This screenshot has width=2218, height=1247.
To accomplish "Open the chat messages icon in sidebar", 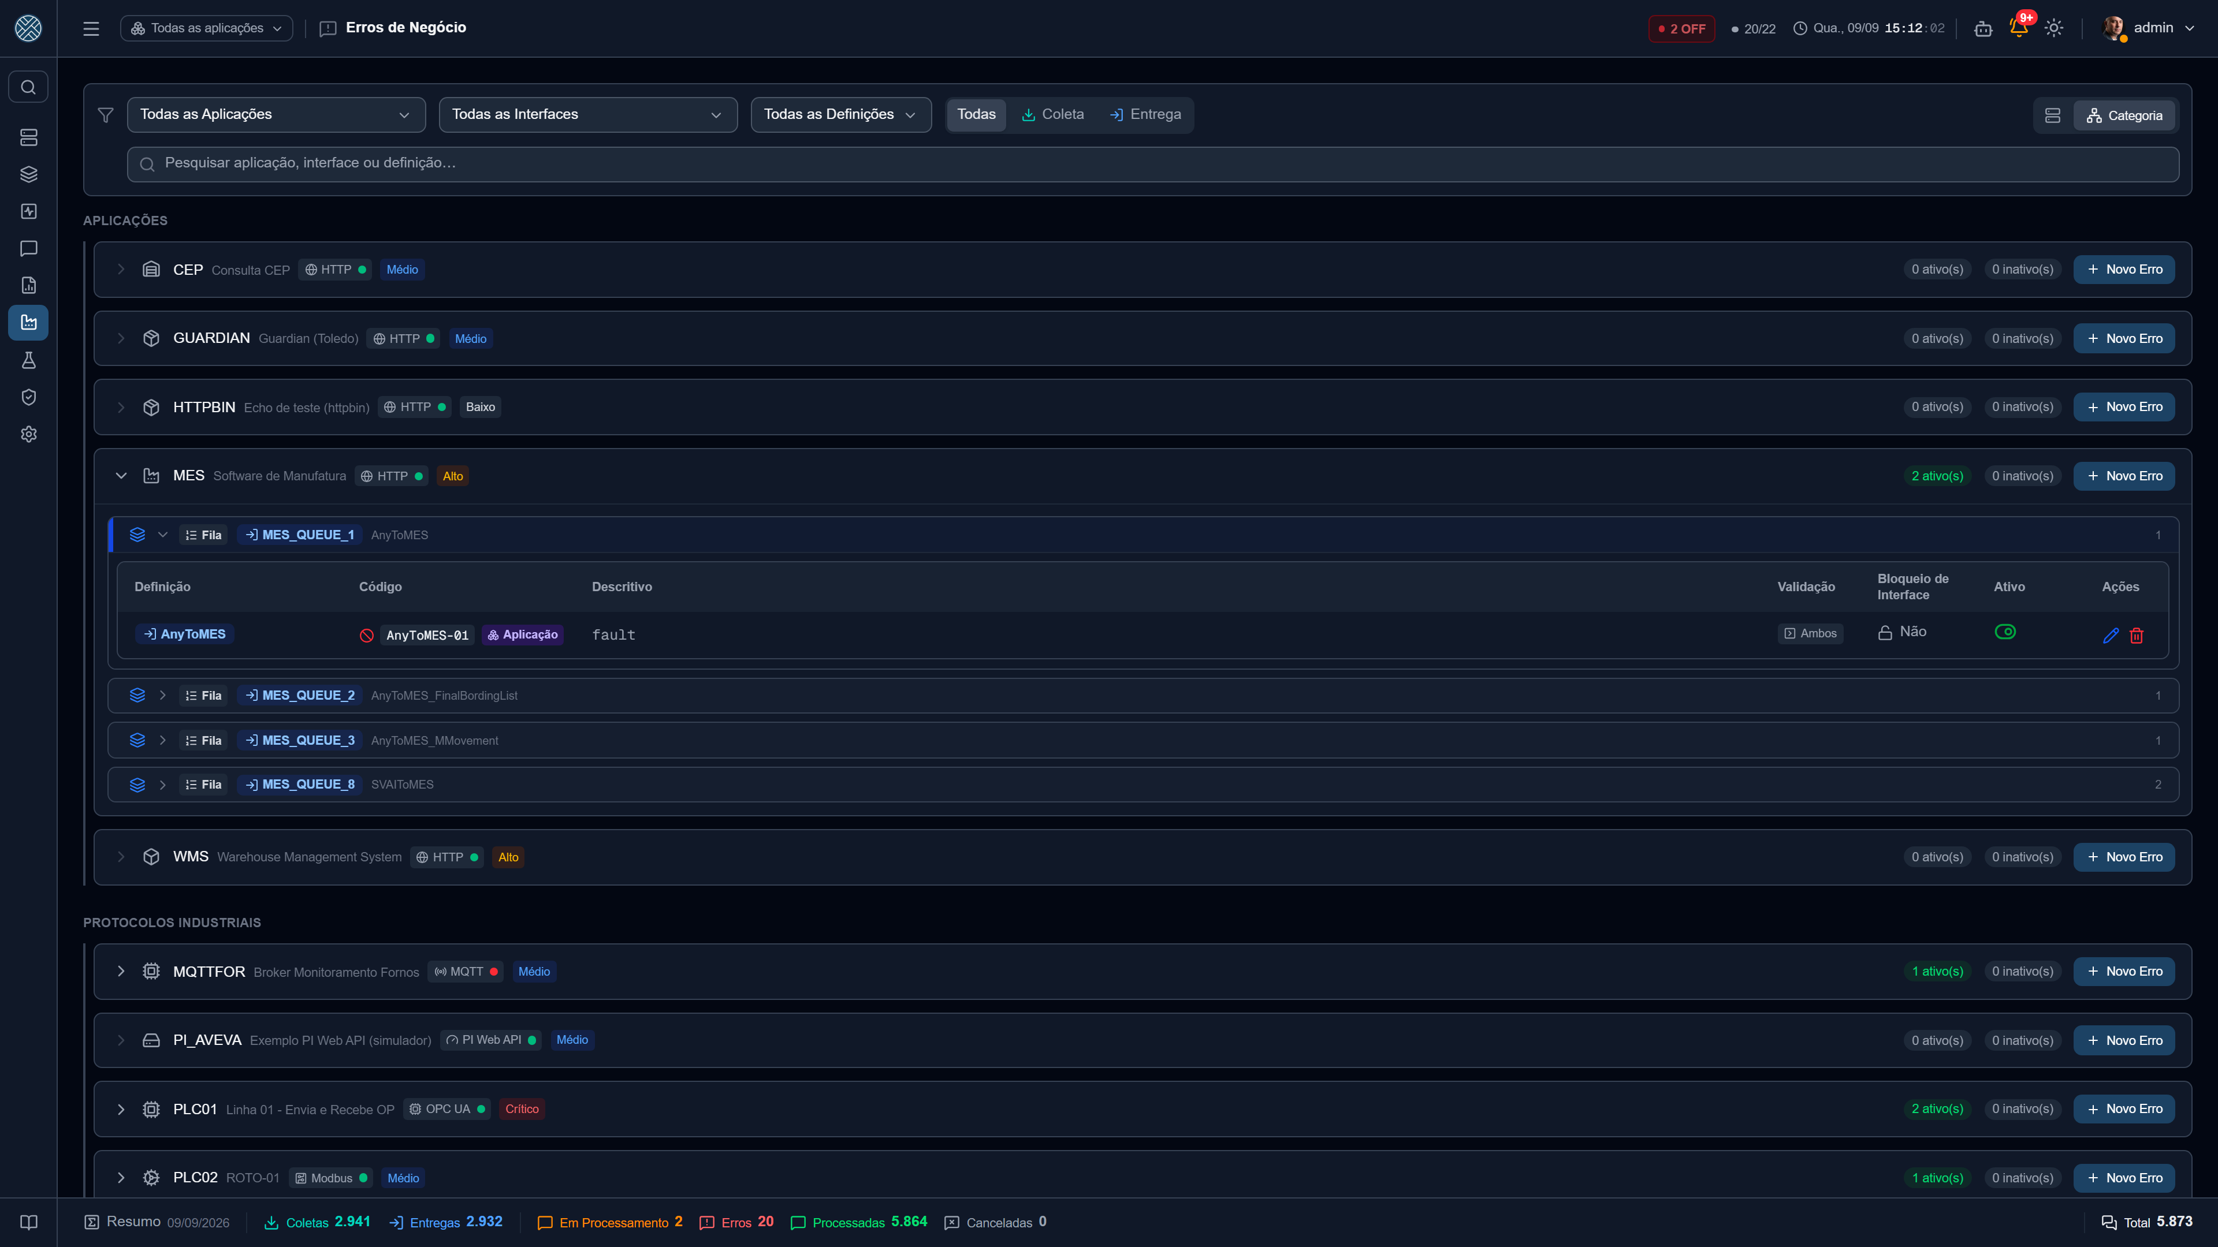I will tap(28, 249).
